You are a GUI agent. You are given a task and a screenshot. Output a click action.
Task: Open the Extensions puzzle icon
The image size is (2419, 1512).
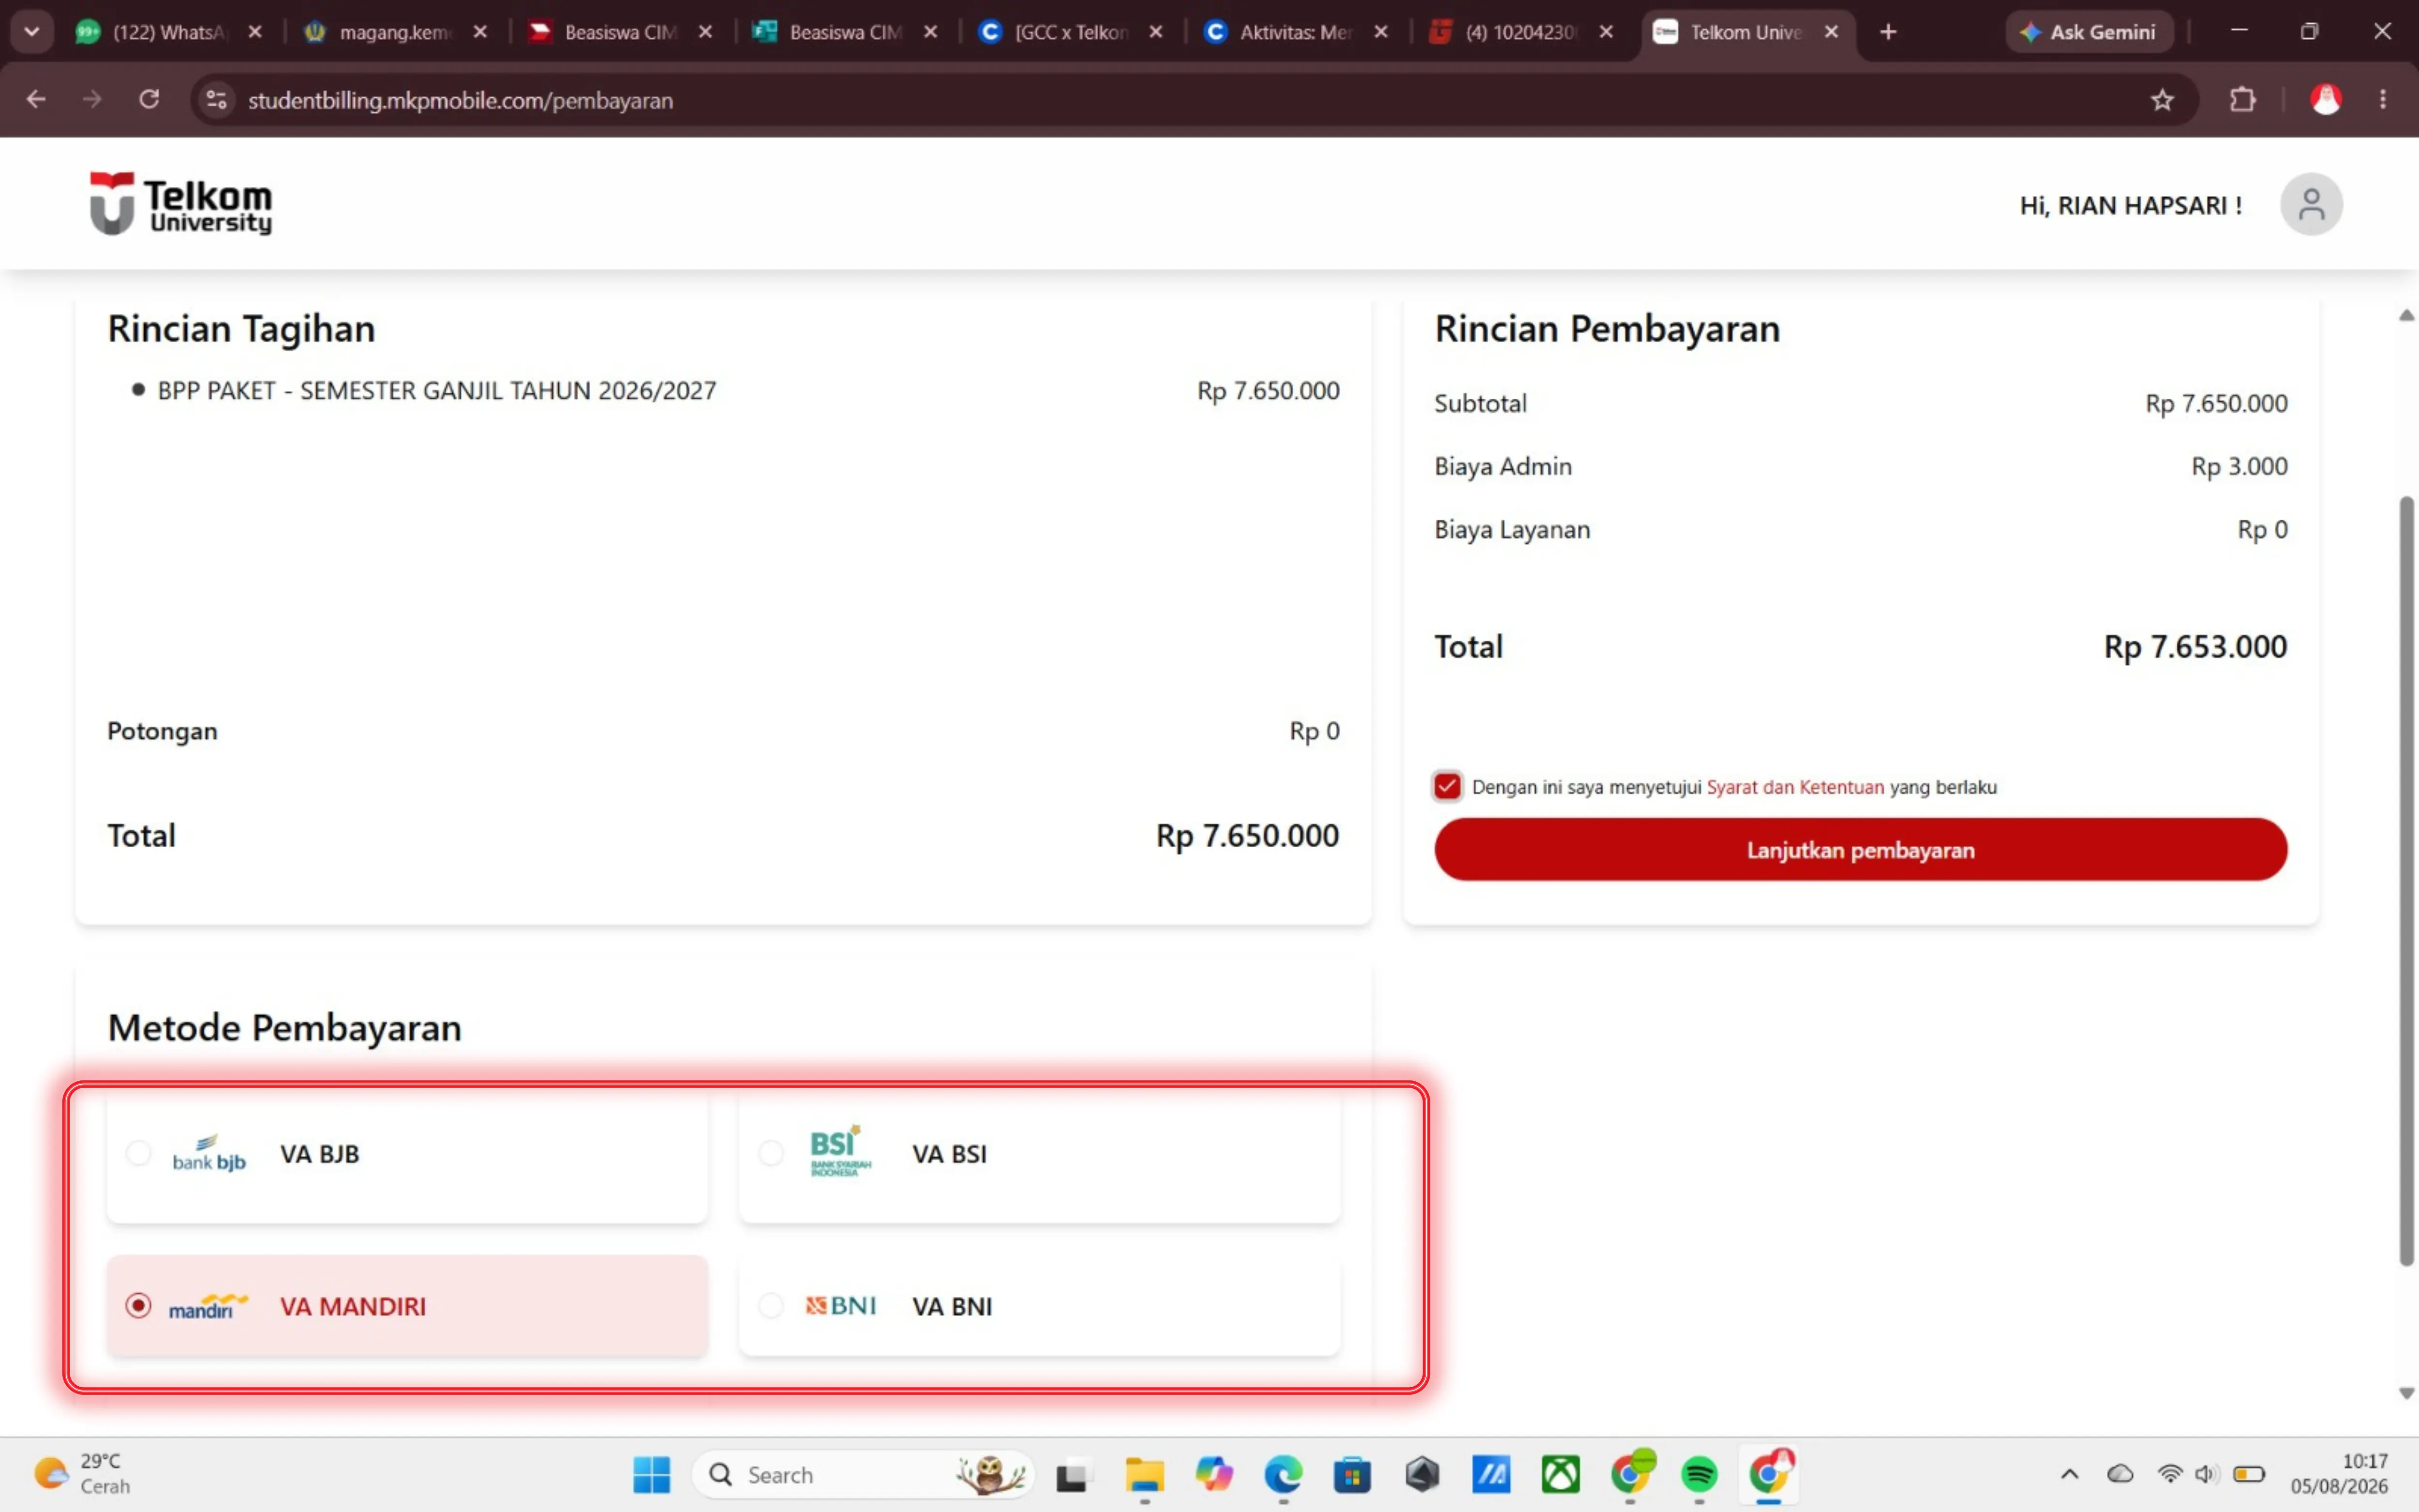(2242, 100)
